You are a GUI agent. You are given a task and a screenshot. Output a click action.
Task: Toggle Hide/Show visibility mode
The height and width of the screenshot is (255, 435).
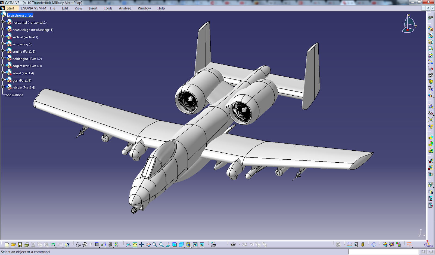pyautogui.click(x=195, y=244)
